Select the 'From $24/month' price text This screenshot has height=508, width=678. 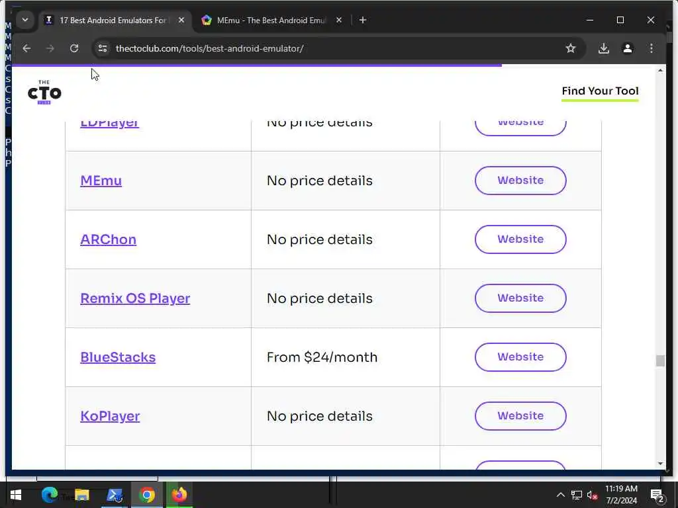tap(322, 357)
